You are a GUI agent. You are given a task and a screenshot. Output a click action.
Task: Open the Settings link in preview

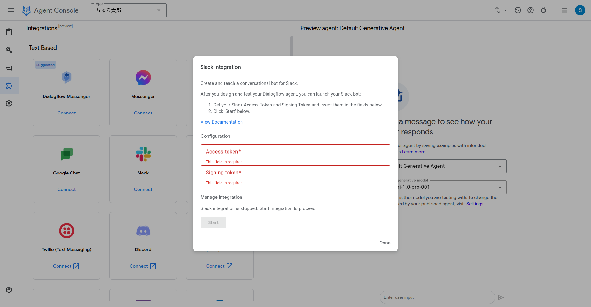tap(475, 204)
